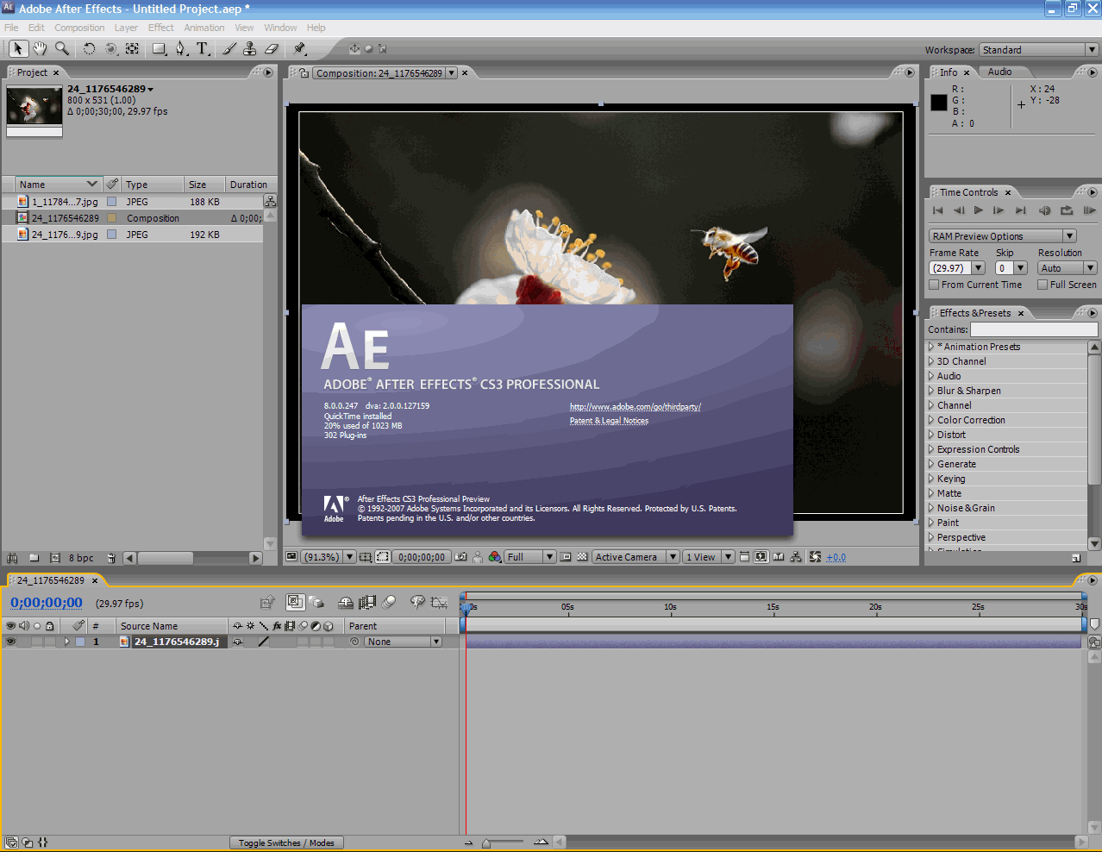This screenshot has height=852, width=1102.
Task: Expand the Color Correction effects category
Action: pos(931,420)
